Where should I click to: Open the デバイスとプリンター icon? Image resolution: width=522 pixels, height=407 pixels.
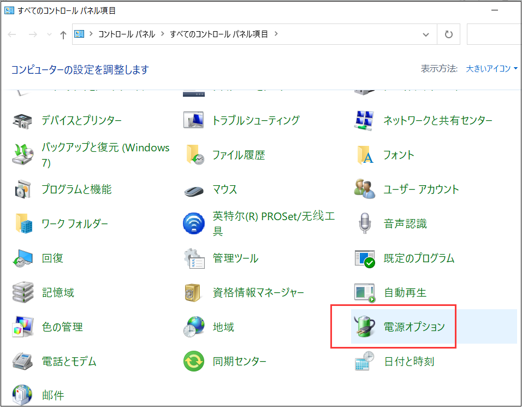pos(23,120)
